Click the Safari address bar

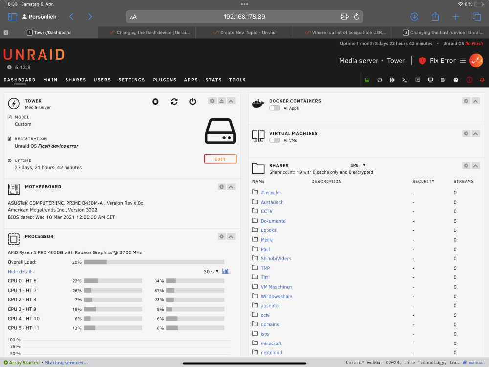click(244, 17)
